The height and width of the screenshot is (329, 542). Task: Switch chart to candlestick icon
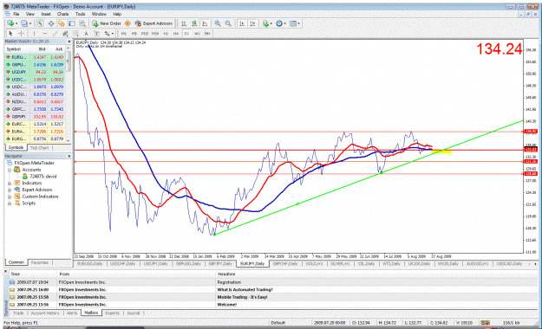[x=194, y=23]
